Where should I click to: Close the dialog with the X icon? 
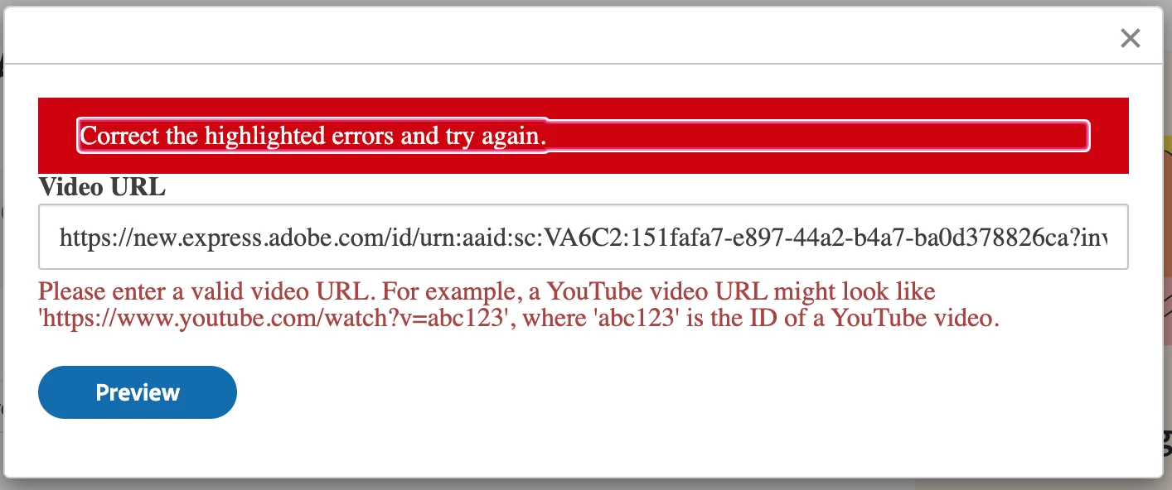point(1130,37)
